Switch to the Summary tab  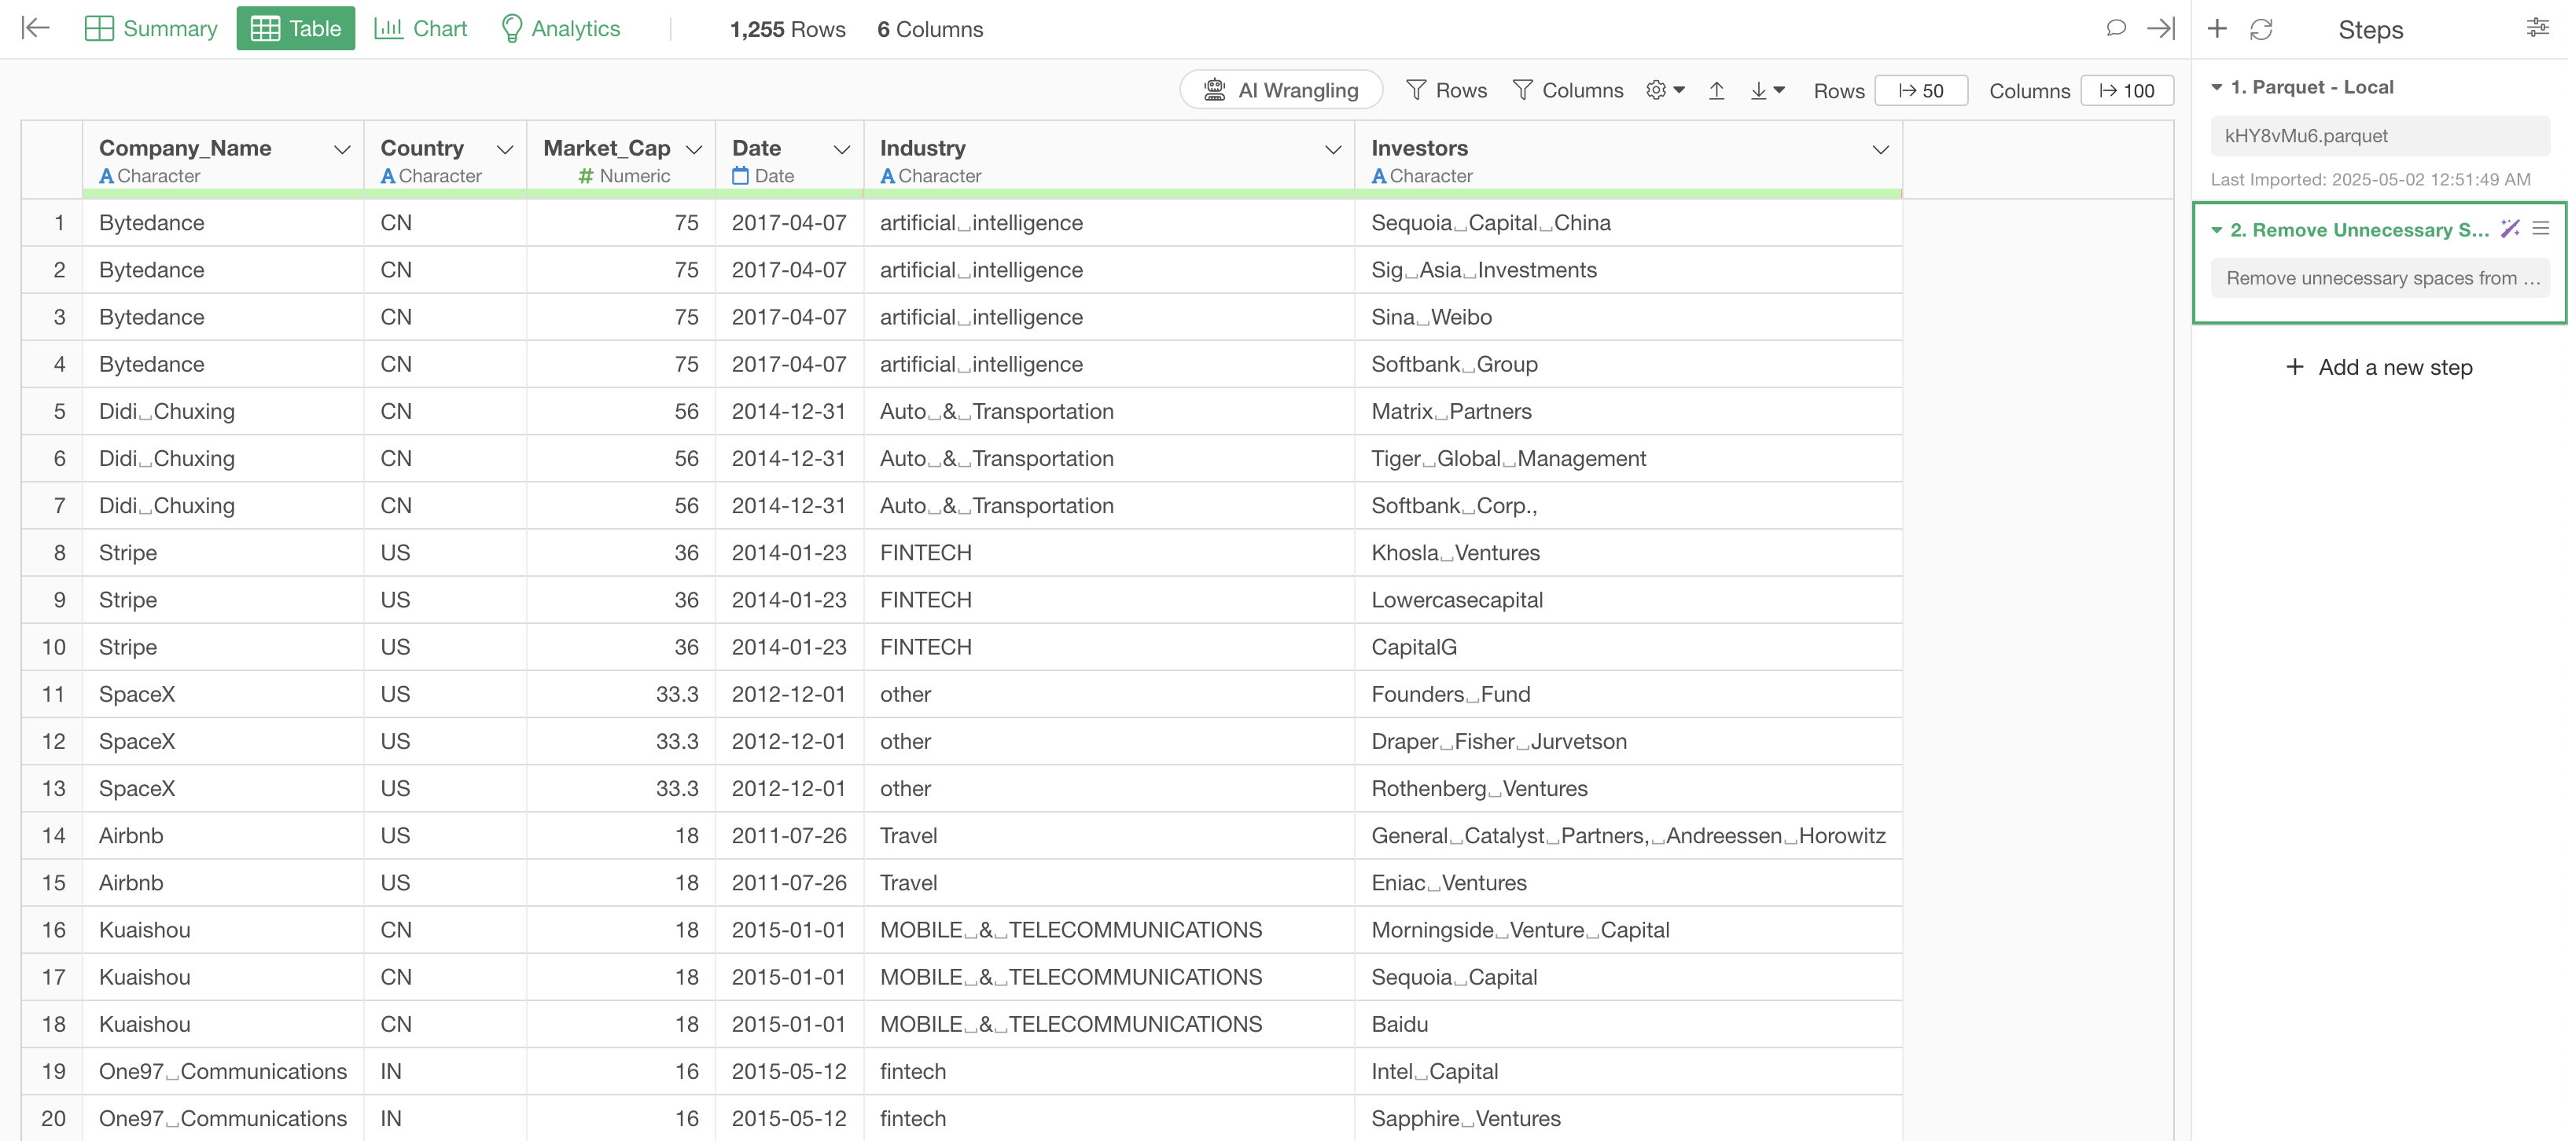coord(152,28)
